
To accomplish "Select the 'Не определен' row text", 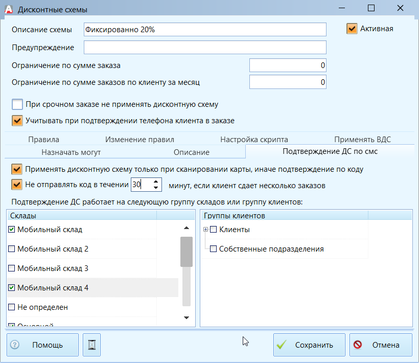I will click(x=42, y=307).
